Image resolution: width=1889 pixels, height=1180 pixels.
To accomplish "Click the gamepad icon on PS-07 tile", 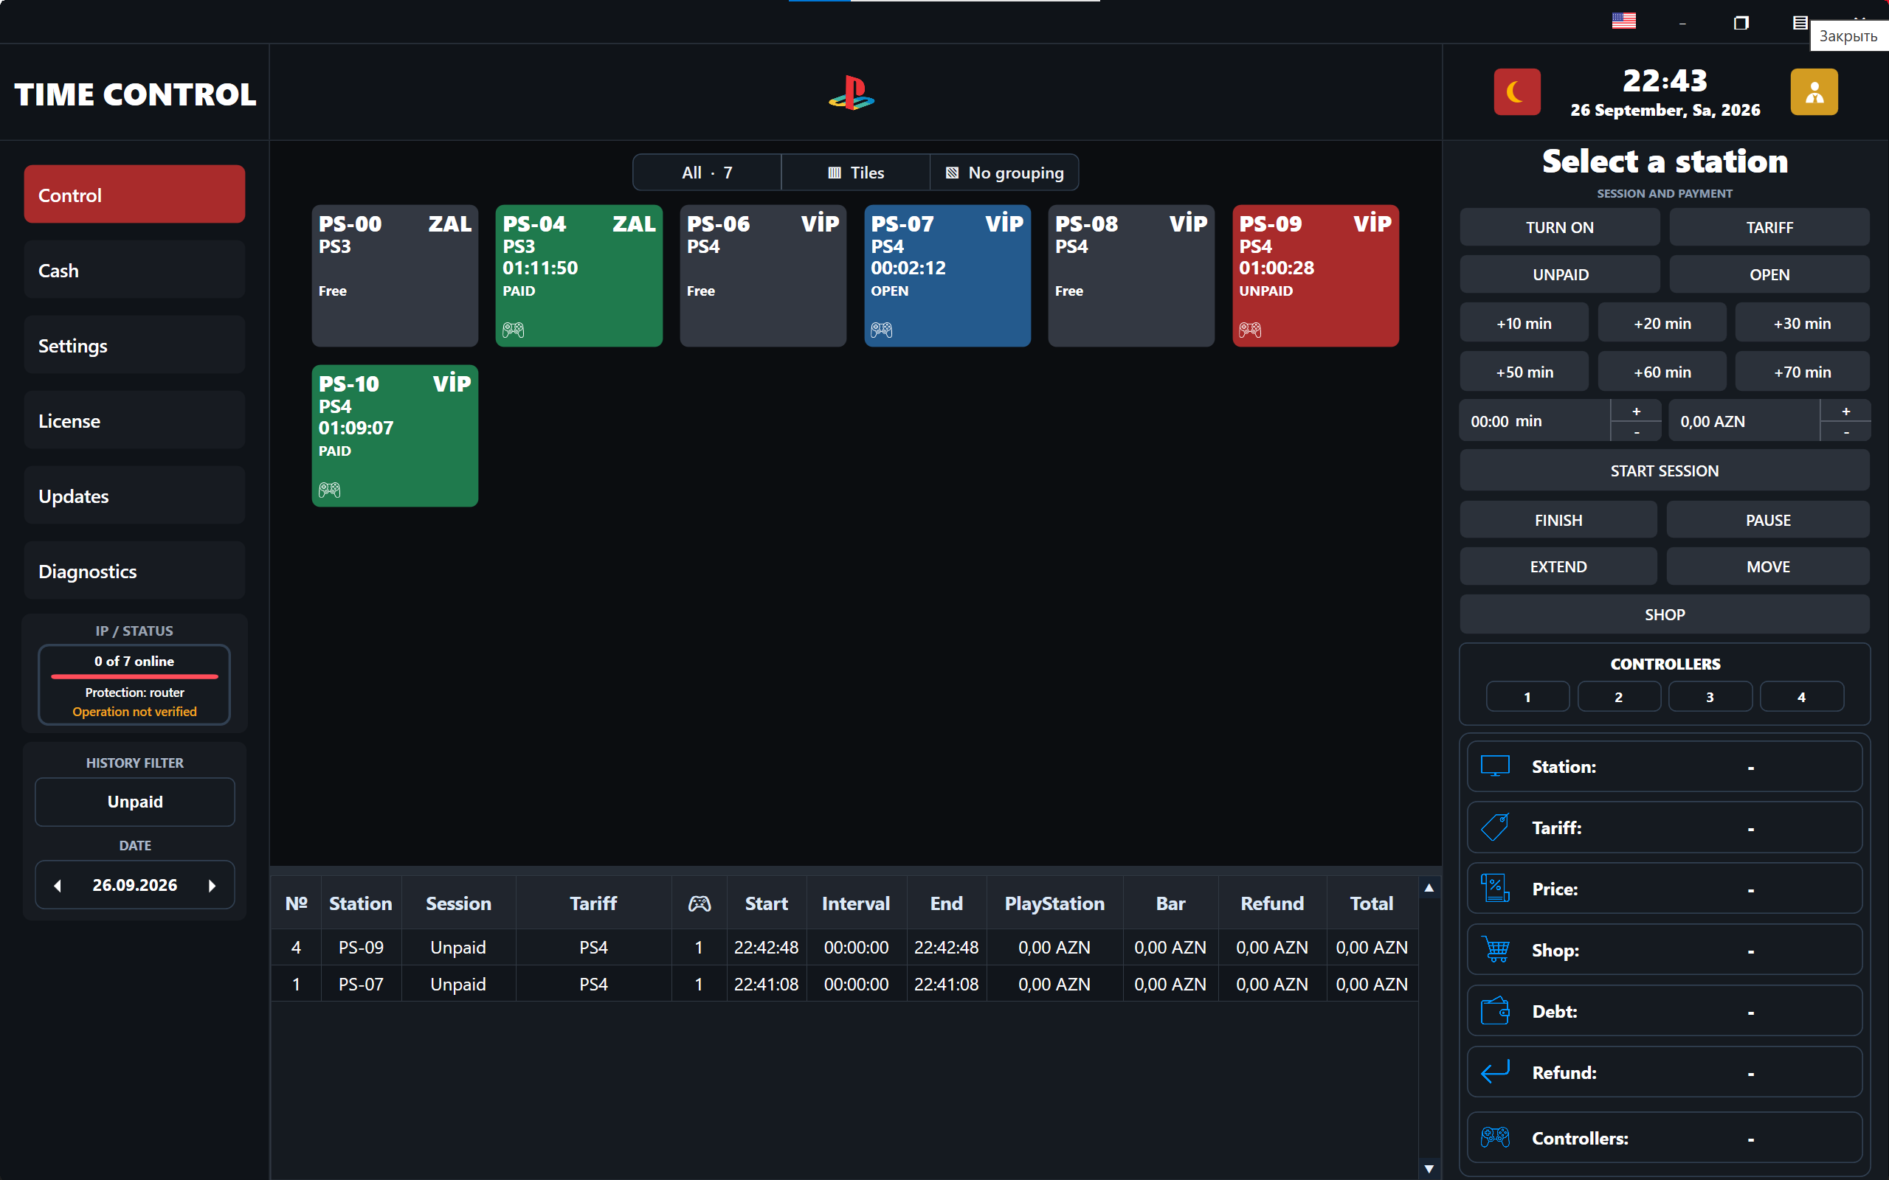I will point(881,330).
